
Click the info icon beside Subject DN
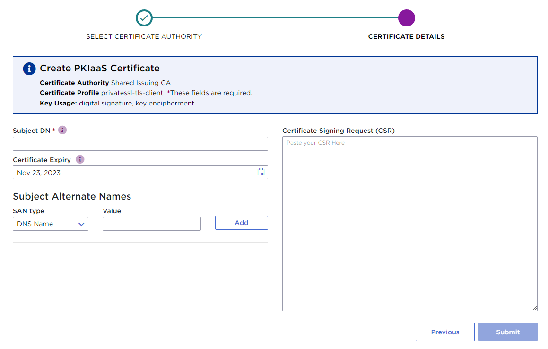pos(62,130)
